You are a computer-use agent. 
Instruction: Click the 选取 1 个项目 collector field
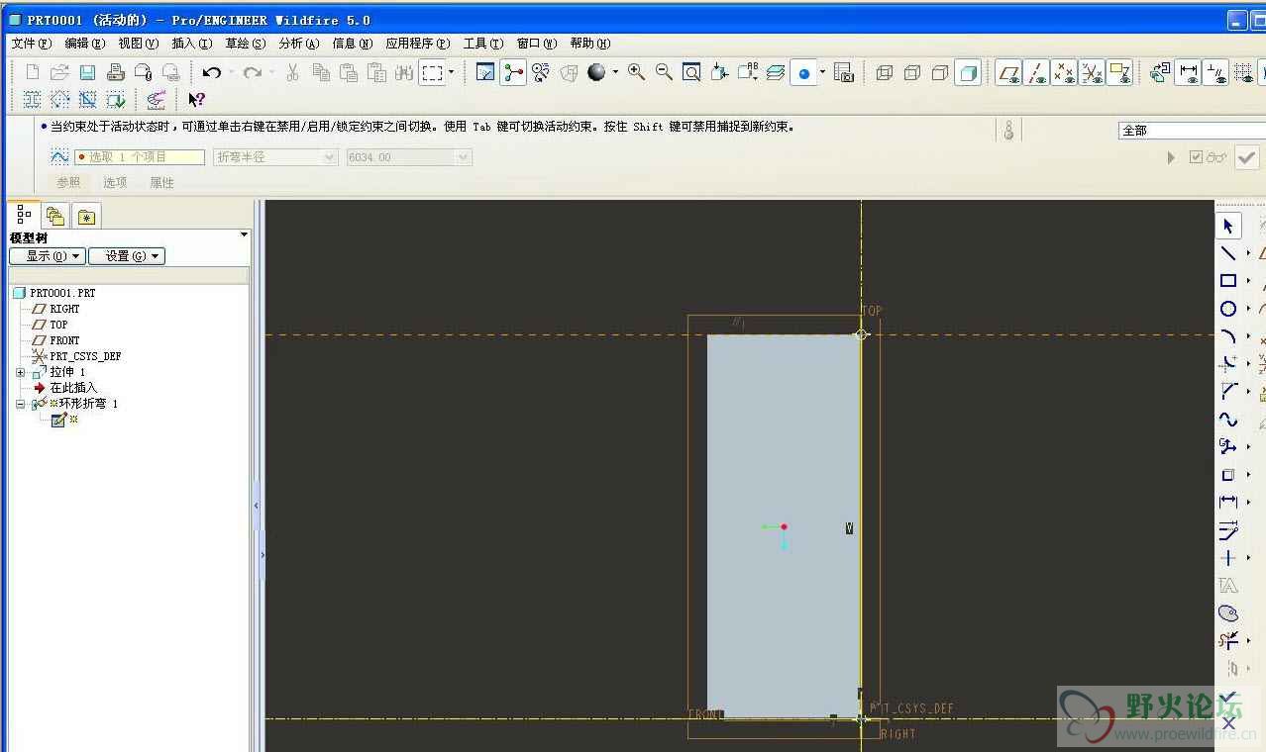140,157
